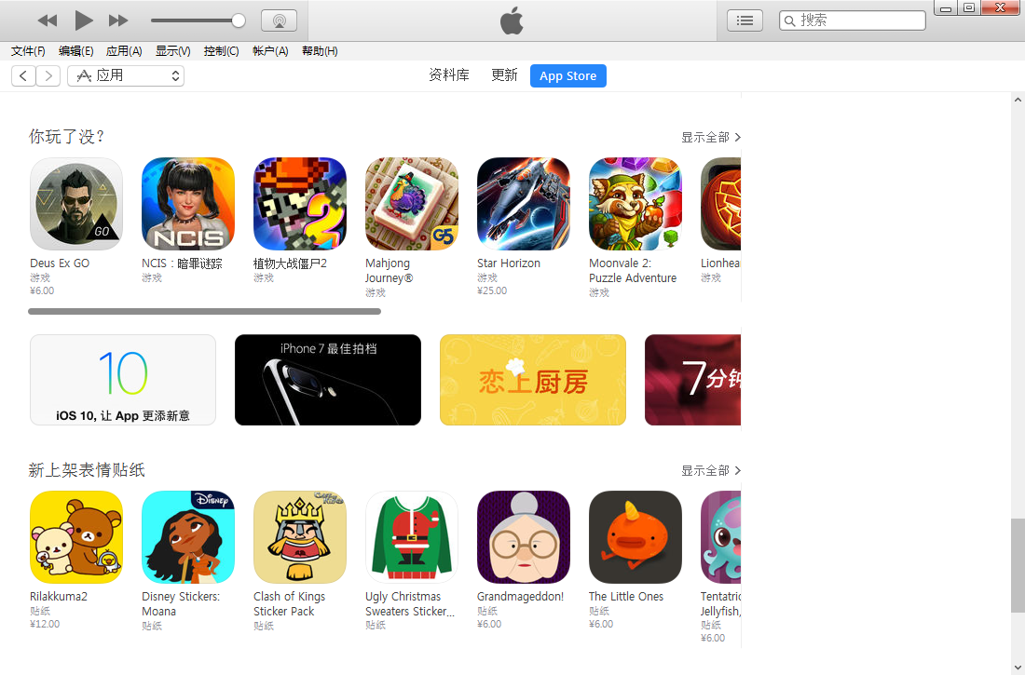Open the 应用 media type dropdown
The height and width of the screenshot is (675, 1025).
126,75
